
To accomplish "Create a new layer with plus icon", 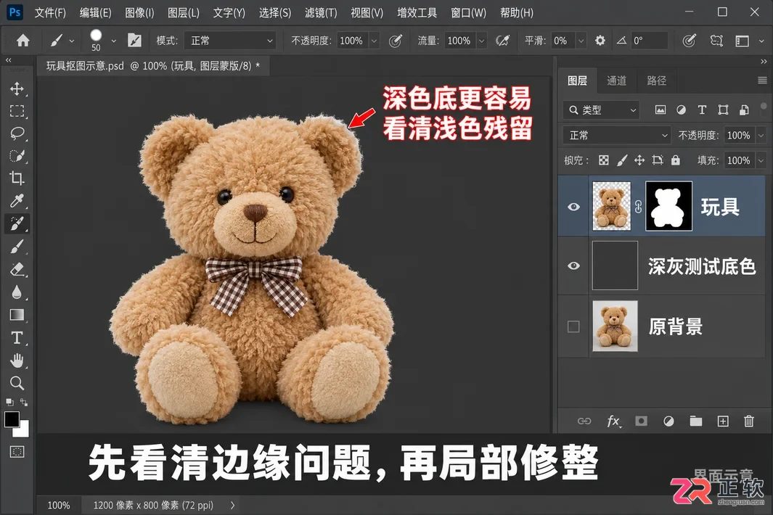I will 723,421.
